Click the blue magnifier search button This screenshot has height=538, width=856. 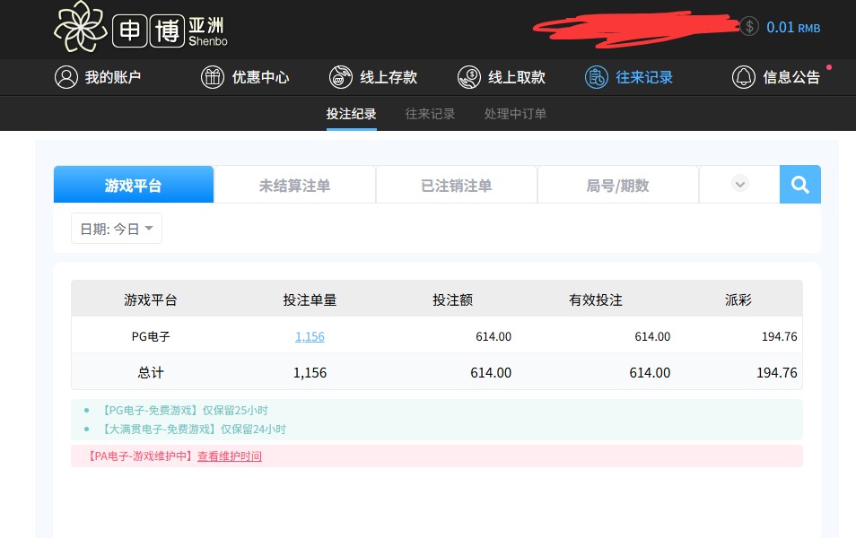(799, 185)
